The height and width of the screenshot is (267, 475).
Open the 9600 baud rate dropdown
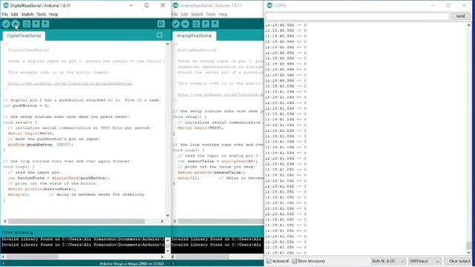pos(424,261)
